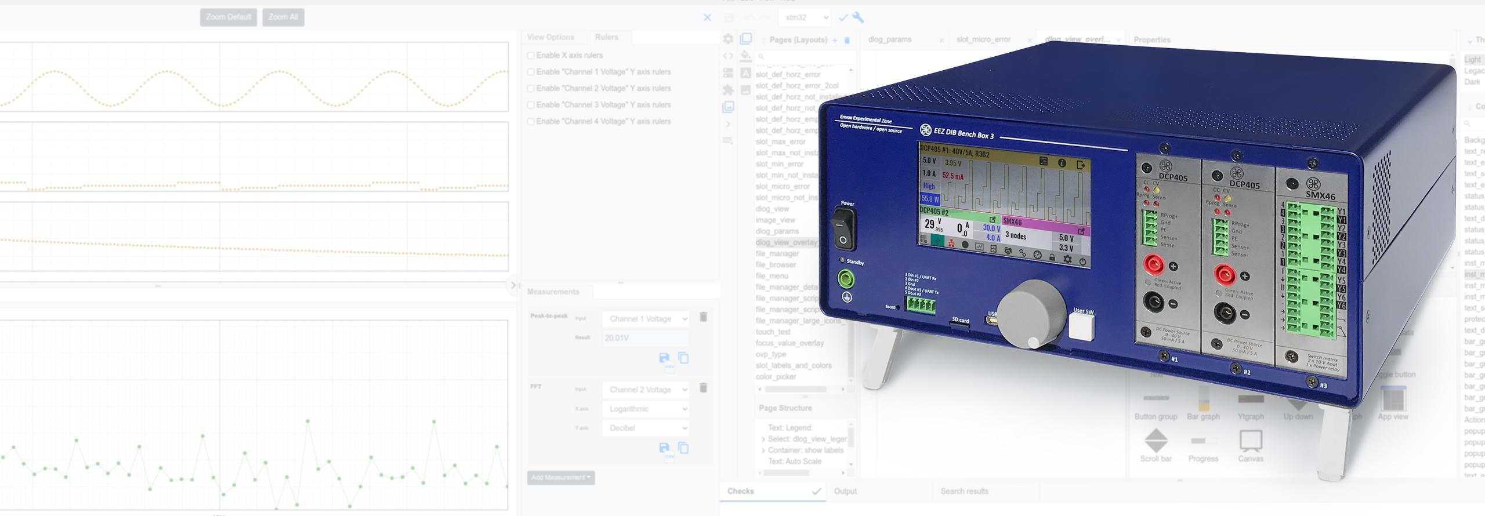The width and height of the screenshot is (1485, 516).
Task: Enable "Channel 4 Voltage" Y axis rulers
Action: (531, 122)
